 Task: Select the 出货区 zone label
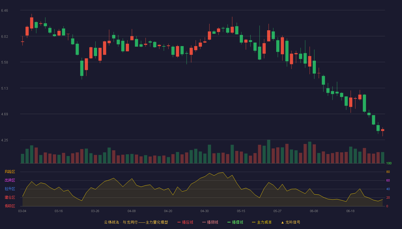pyautogui.click(x=10, y=180)
